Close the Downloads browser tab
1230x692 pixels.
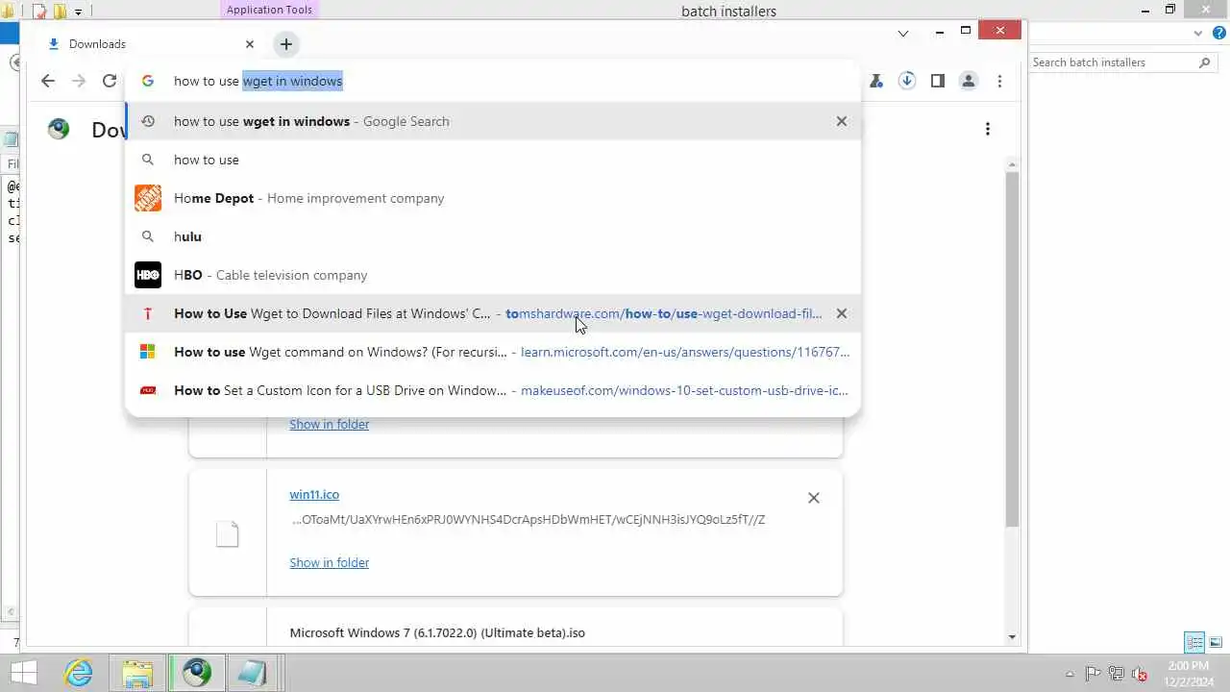pyautogui.click(x=250, y=44)
